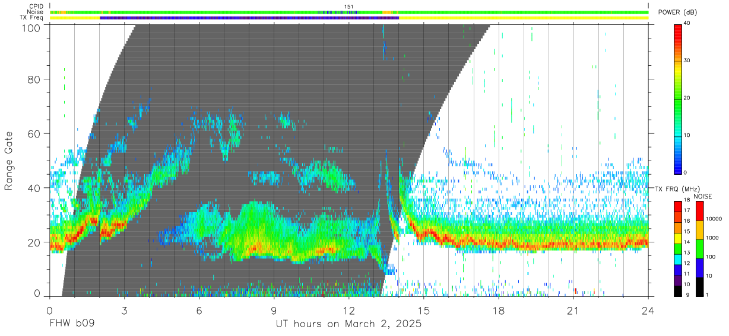Click the 'UT hours on March 2, 2025' title

click(x=348, y=324)
